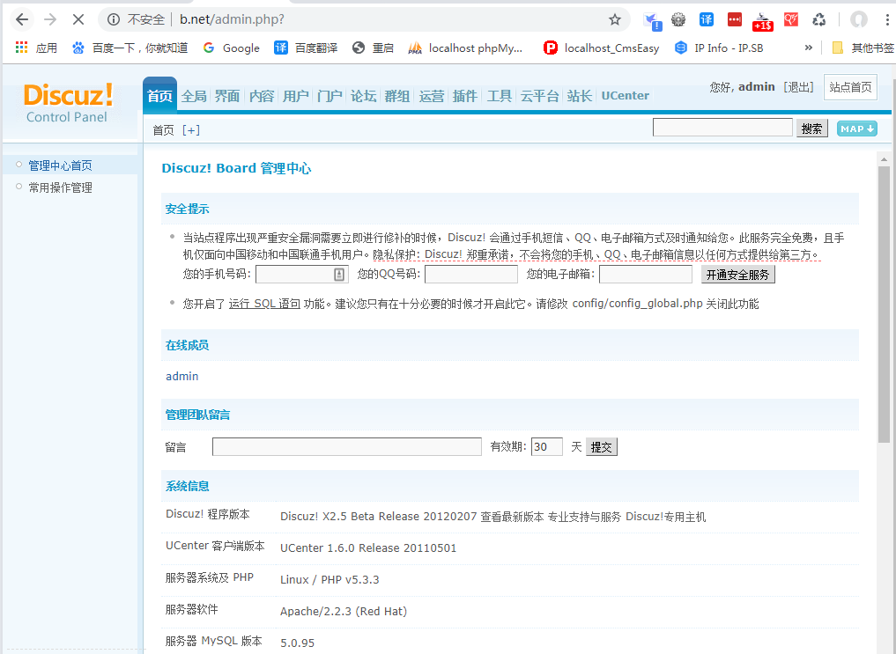Focus the admin search input field
The height and width of the screenshot is (654, 896).
722,128
